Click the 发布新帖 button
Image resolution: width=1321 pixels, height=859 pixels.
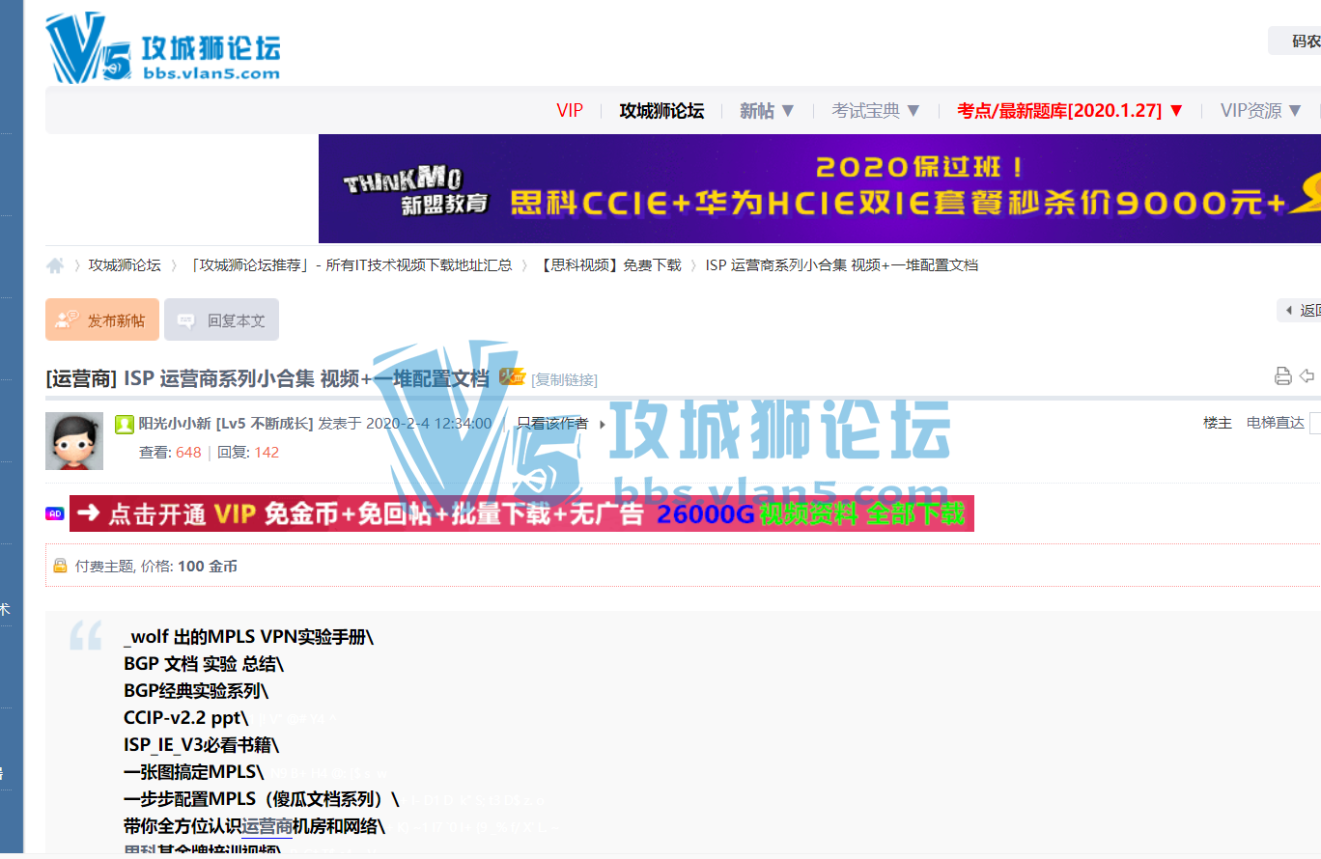[102, 319]
